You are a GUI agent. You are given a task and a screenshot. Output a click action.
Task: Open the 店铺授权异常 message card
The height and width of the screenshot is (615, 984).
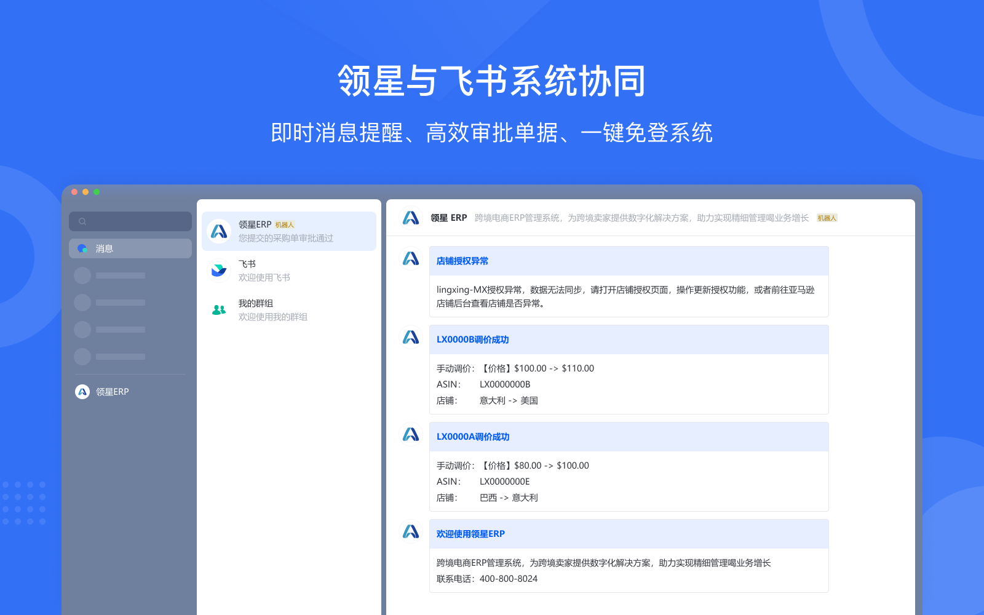click(x=629, y=282)
